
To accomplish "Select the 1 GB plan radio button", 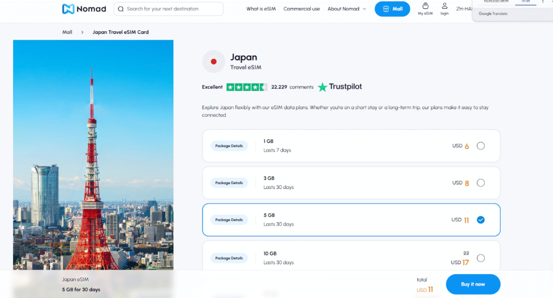I will 481,146.
